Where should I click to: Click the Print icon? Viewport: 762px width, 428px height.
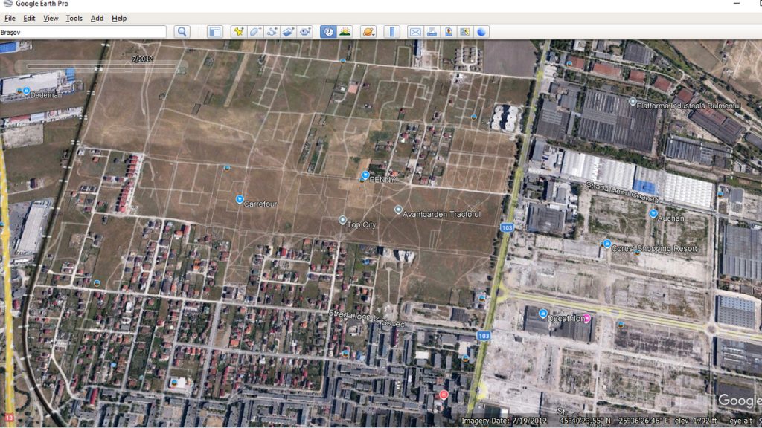pos(432,32)
